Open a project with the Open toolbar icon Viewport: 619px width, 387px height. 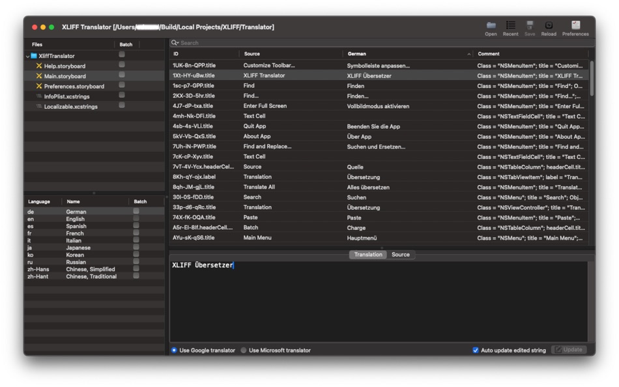tap(491, 25)
